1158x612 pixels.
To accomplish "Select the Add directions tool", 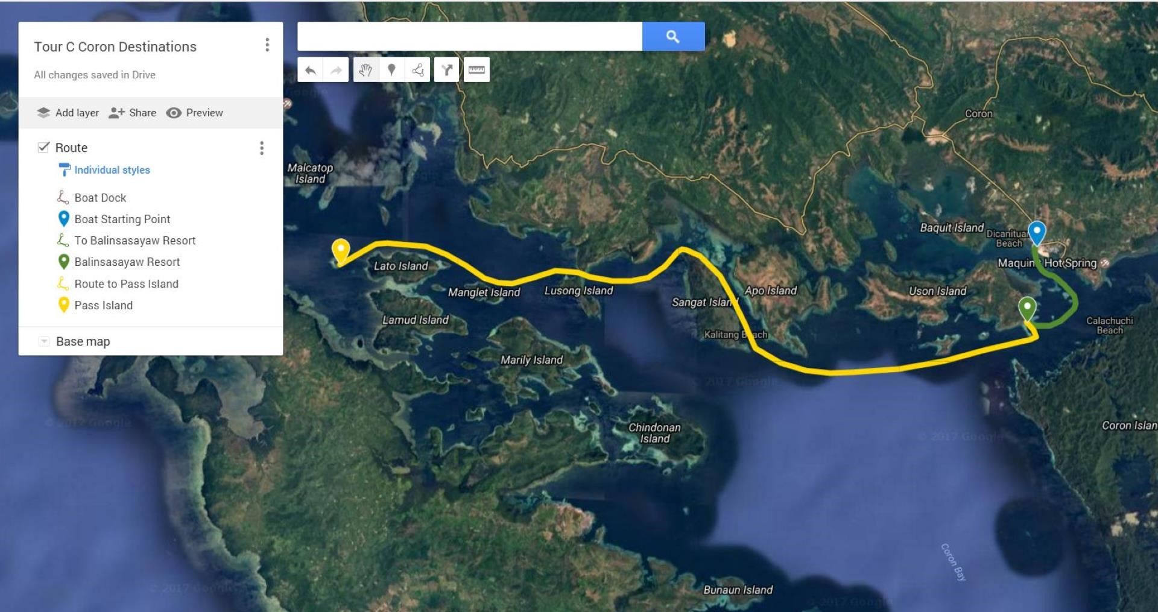I will coord(447,71).
